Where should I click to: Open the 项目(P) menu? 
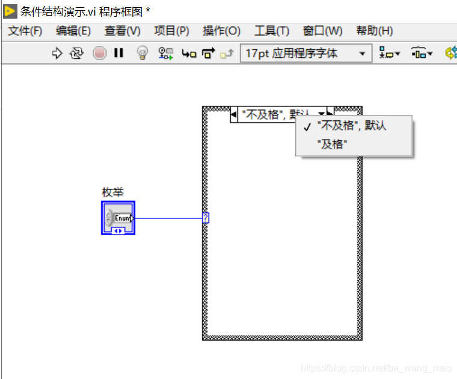tap(171, 31)
